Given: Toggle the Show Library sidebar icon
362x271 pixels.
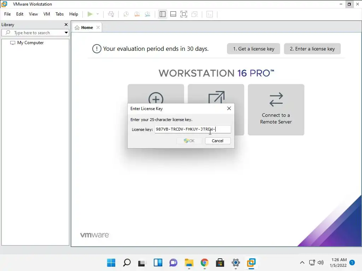Looking at the screenshot, I should [163, 14].
